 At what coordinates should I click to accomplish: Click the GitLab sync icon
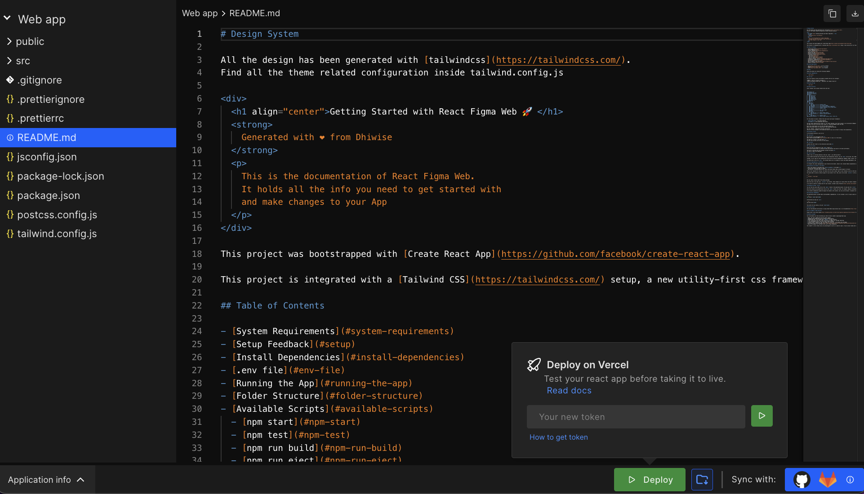[x=827, y=480]
